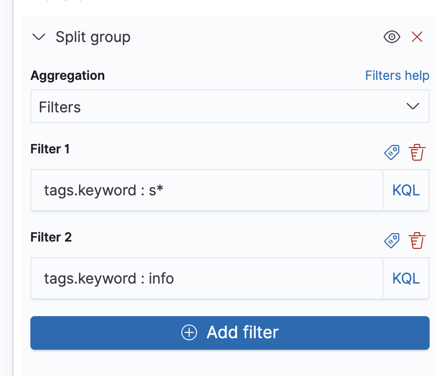The height and width of the screenshot is (376, 437).
Task: Click the Aggregation field label
Action: (x=68, y=76)
